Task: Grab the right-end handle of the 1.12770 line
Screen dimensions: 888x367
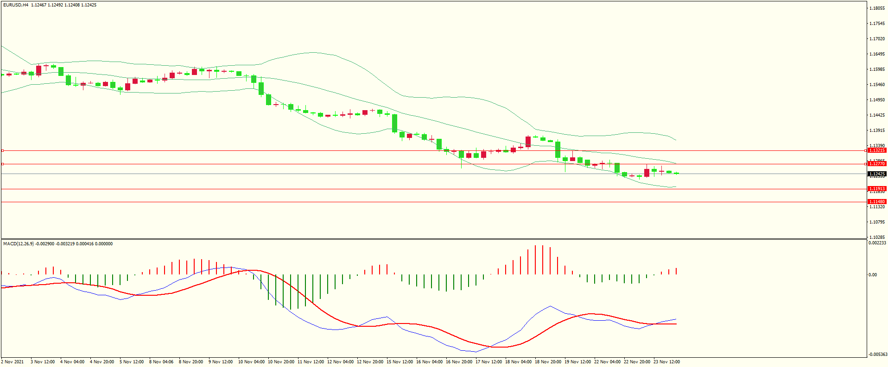Action: point(865,164)
